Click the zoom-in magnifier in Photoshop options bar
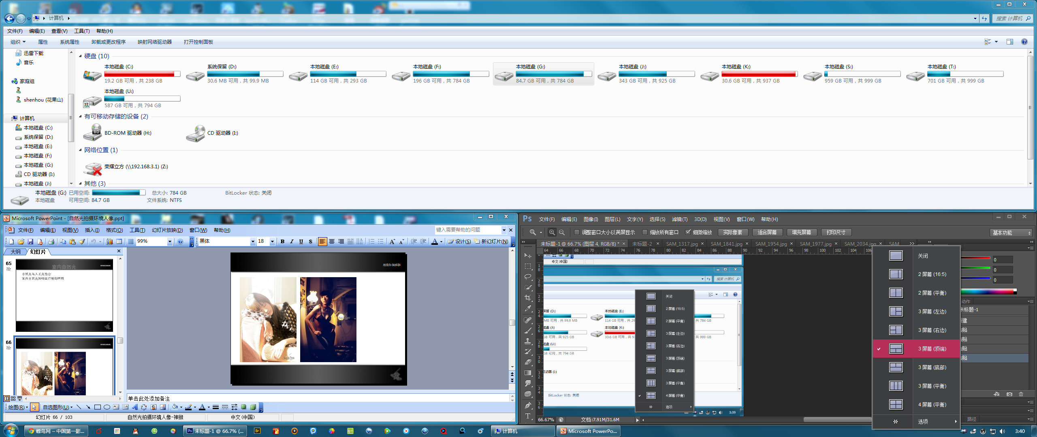The height and width of the screenshot is (437, 1037). [552, 232]
